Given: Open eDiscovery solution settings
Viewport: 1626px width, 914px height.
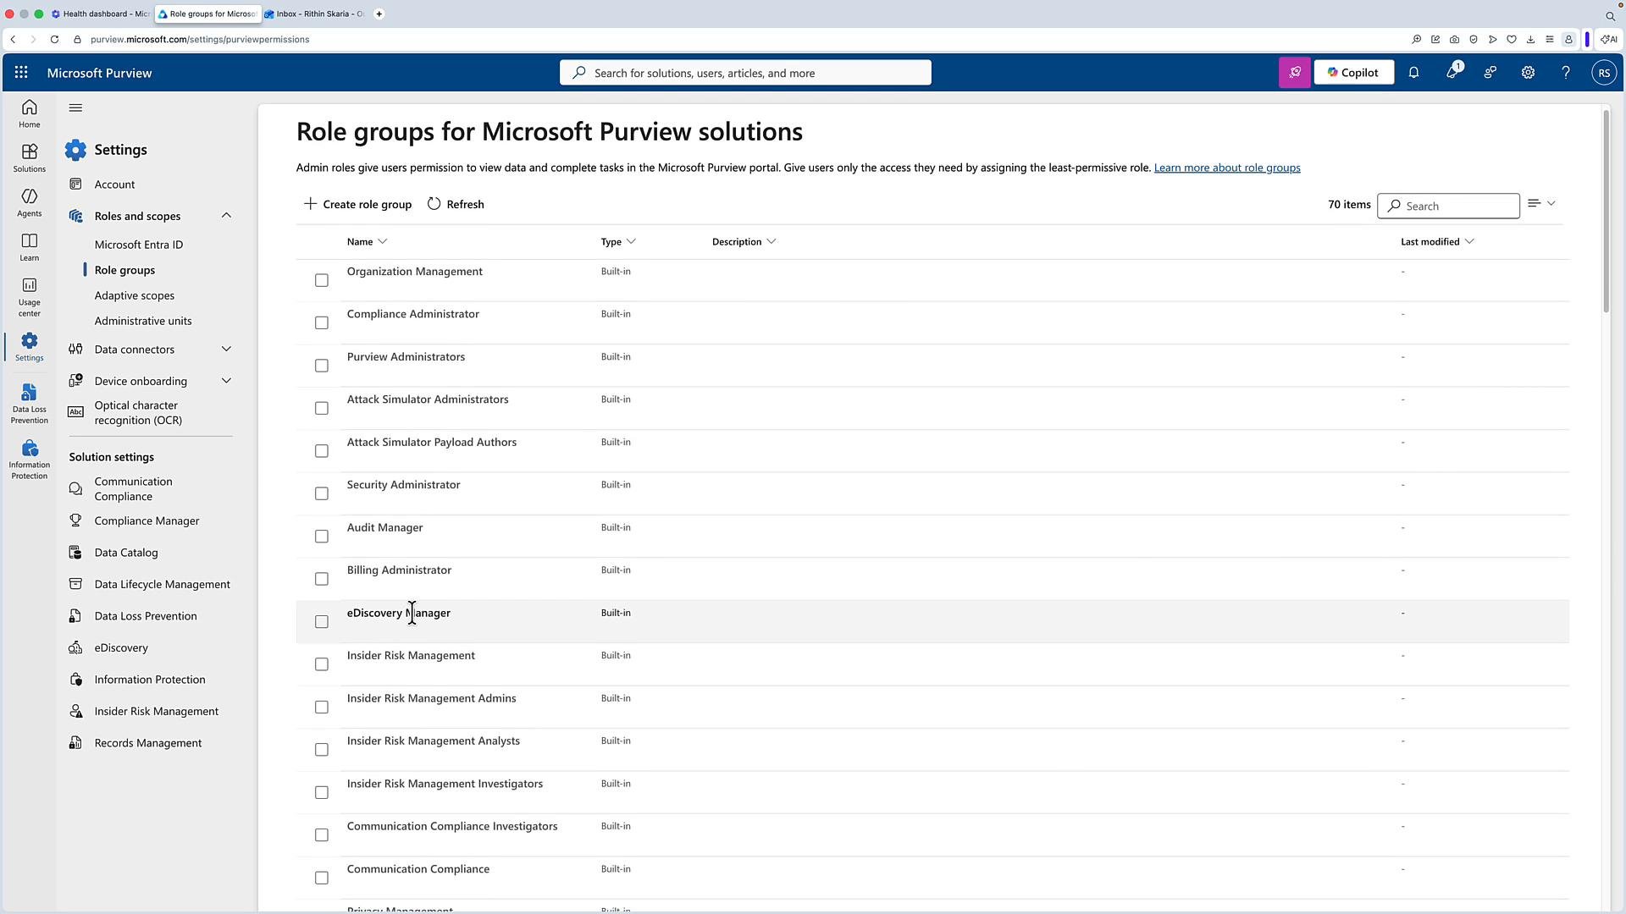Looking at the screenshot, I should point(121,647).
